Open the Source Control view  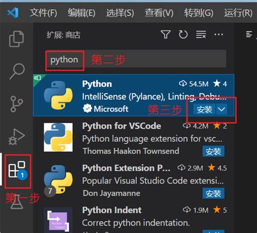click(17, 104)
